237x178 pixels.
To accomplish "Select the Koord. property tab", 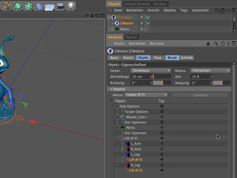I will (129, 58).
